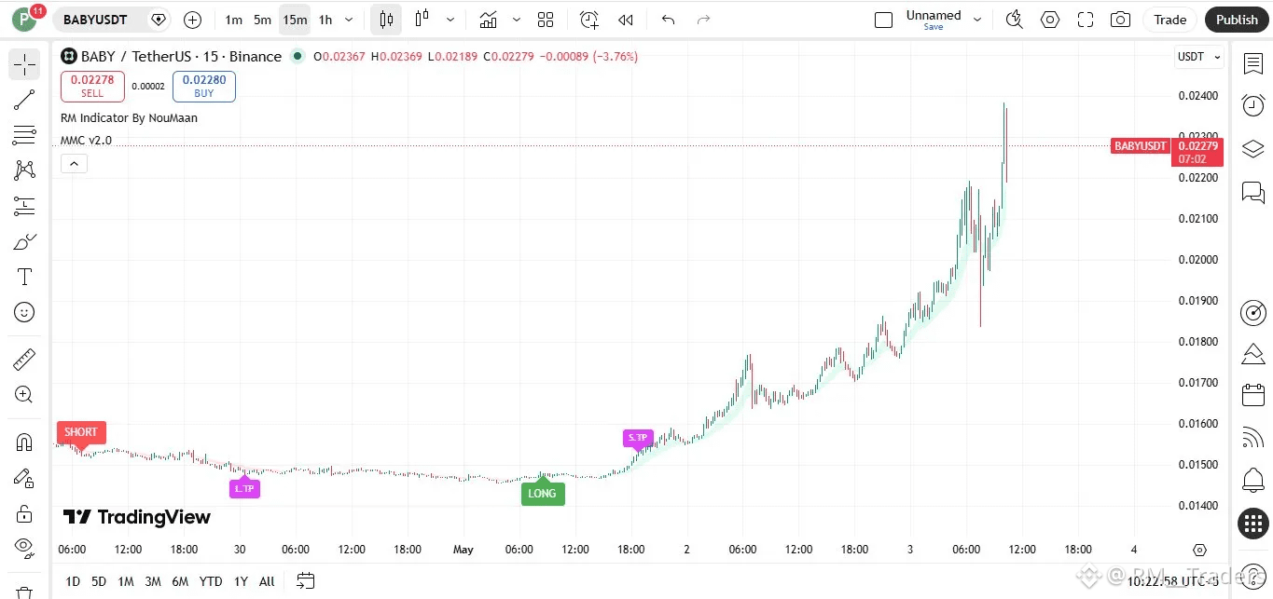Start bar replay mode
The width and height of the screenshot is (1273, 599).
tap(626, 20)
